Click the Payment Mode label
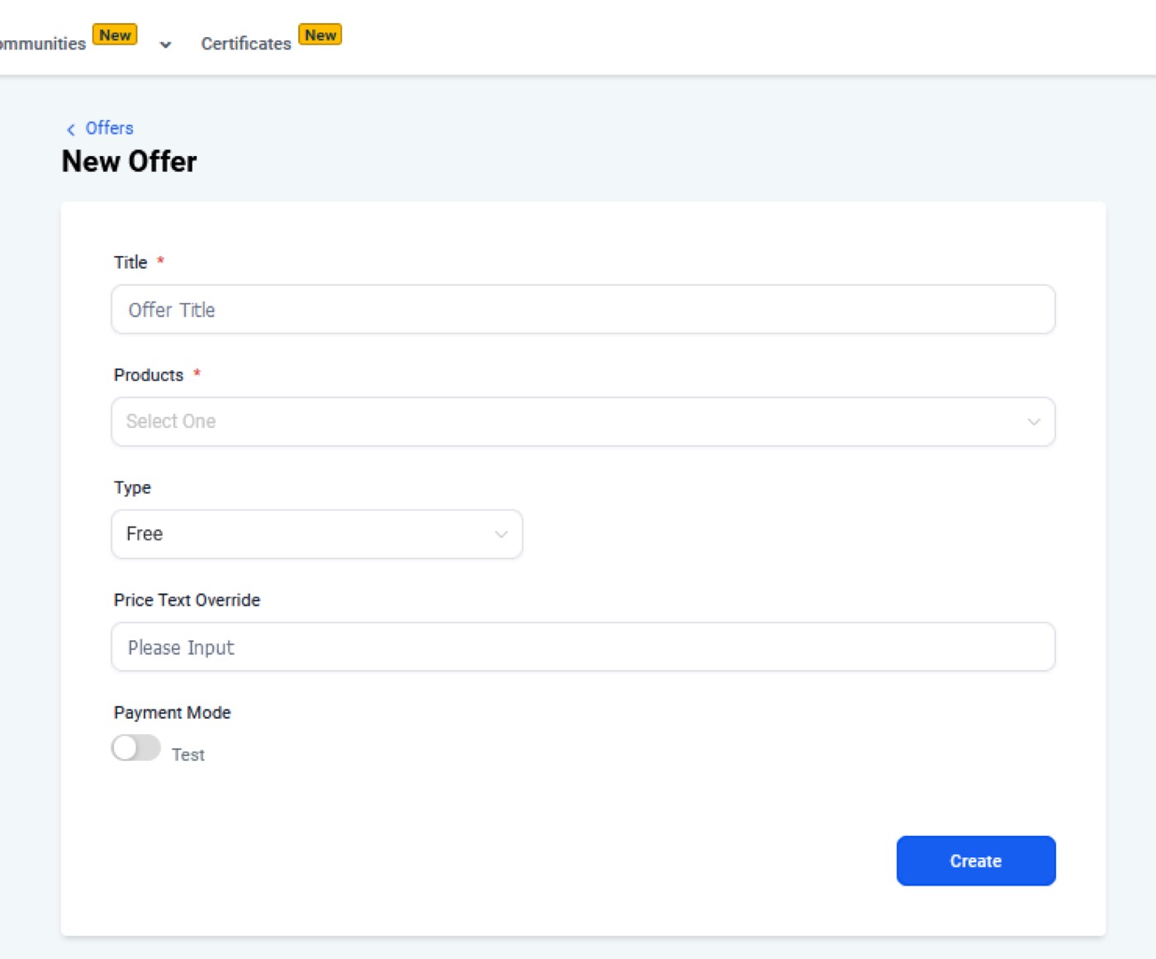The width and height of the screenshot is (1156, 959). (x=173, y=713)
